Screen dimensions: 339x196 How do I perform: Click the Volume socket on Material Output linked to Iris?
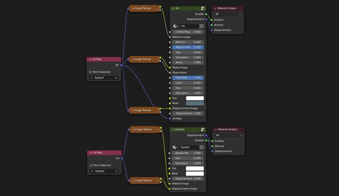[212, 25]
